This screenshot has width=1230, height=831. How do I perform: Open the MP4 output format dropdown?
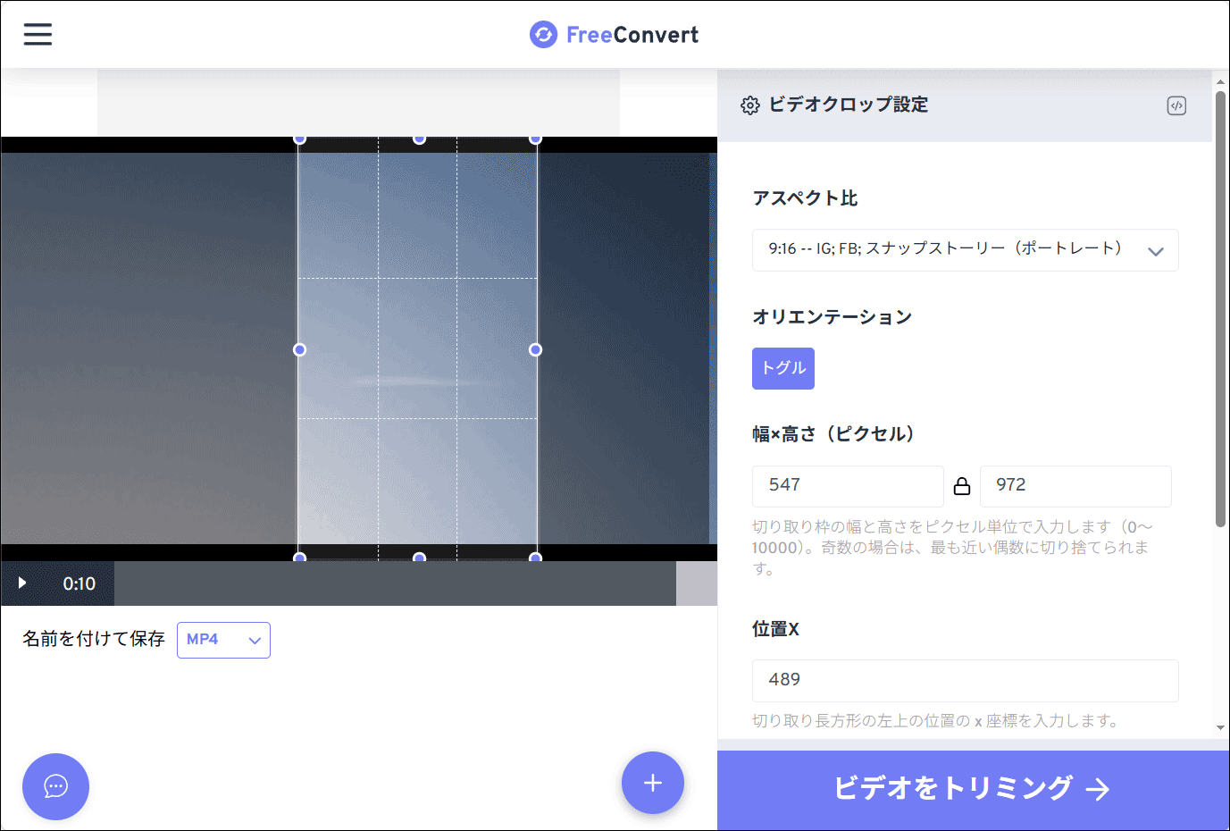tap(223, 640)
